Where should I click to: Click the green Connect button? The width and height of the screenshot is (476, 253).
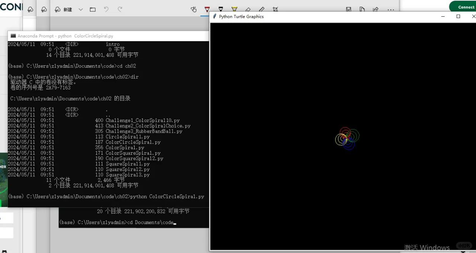coord(463,7)
